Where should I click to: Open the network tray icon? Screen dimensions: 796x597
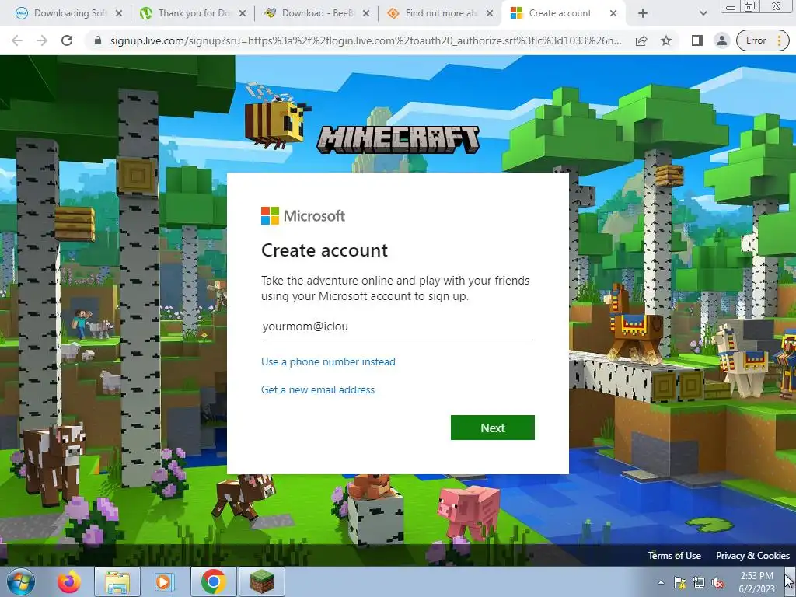tap(699, 582)
